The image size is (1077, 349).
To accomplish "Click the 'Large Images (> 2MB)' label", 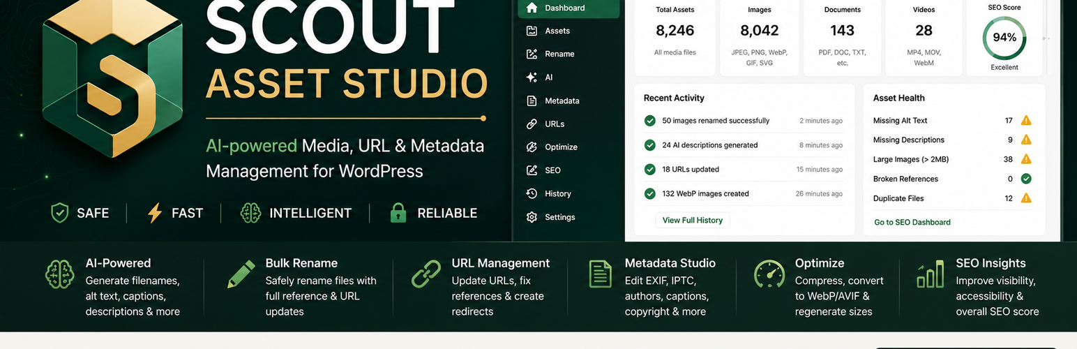I will coord(911,159).
